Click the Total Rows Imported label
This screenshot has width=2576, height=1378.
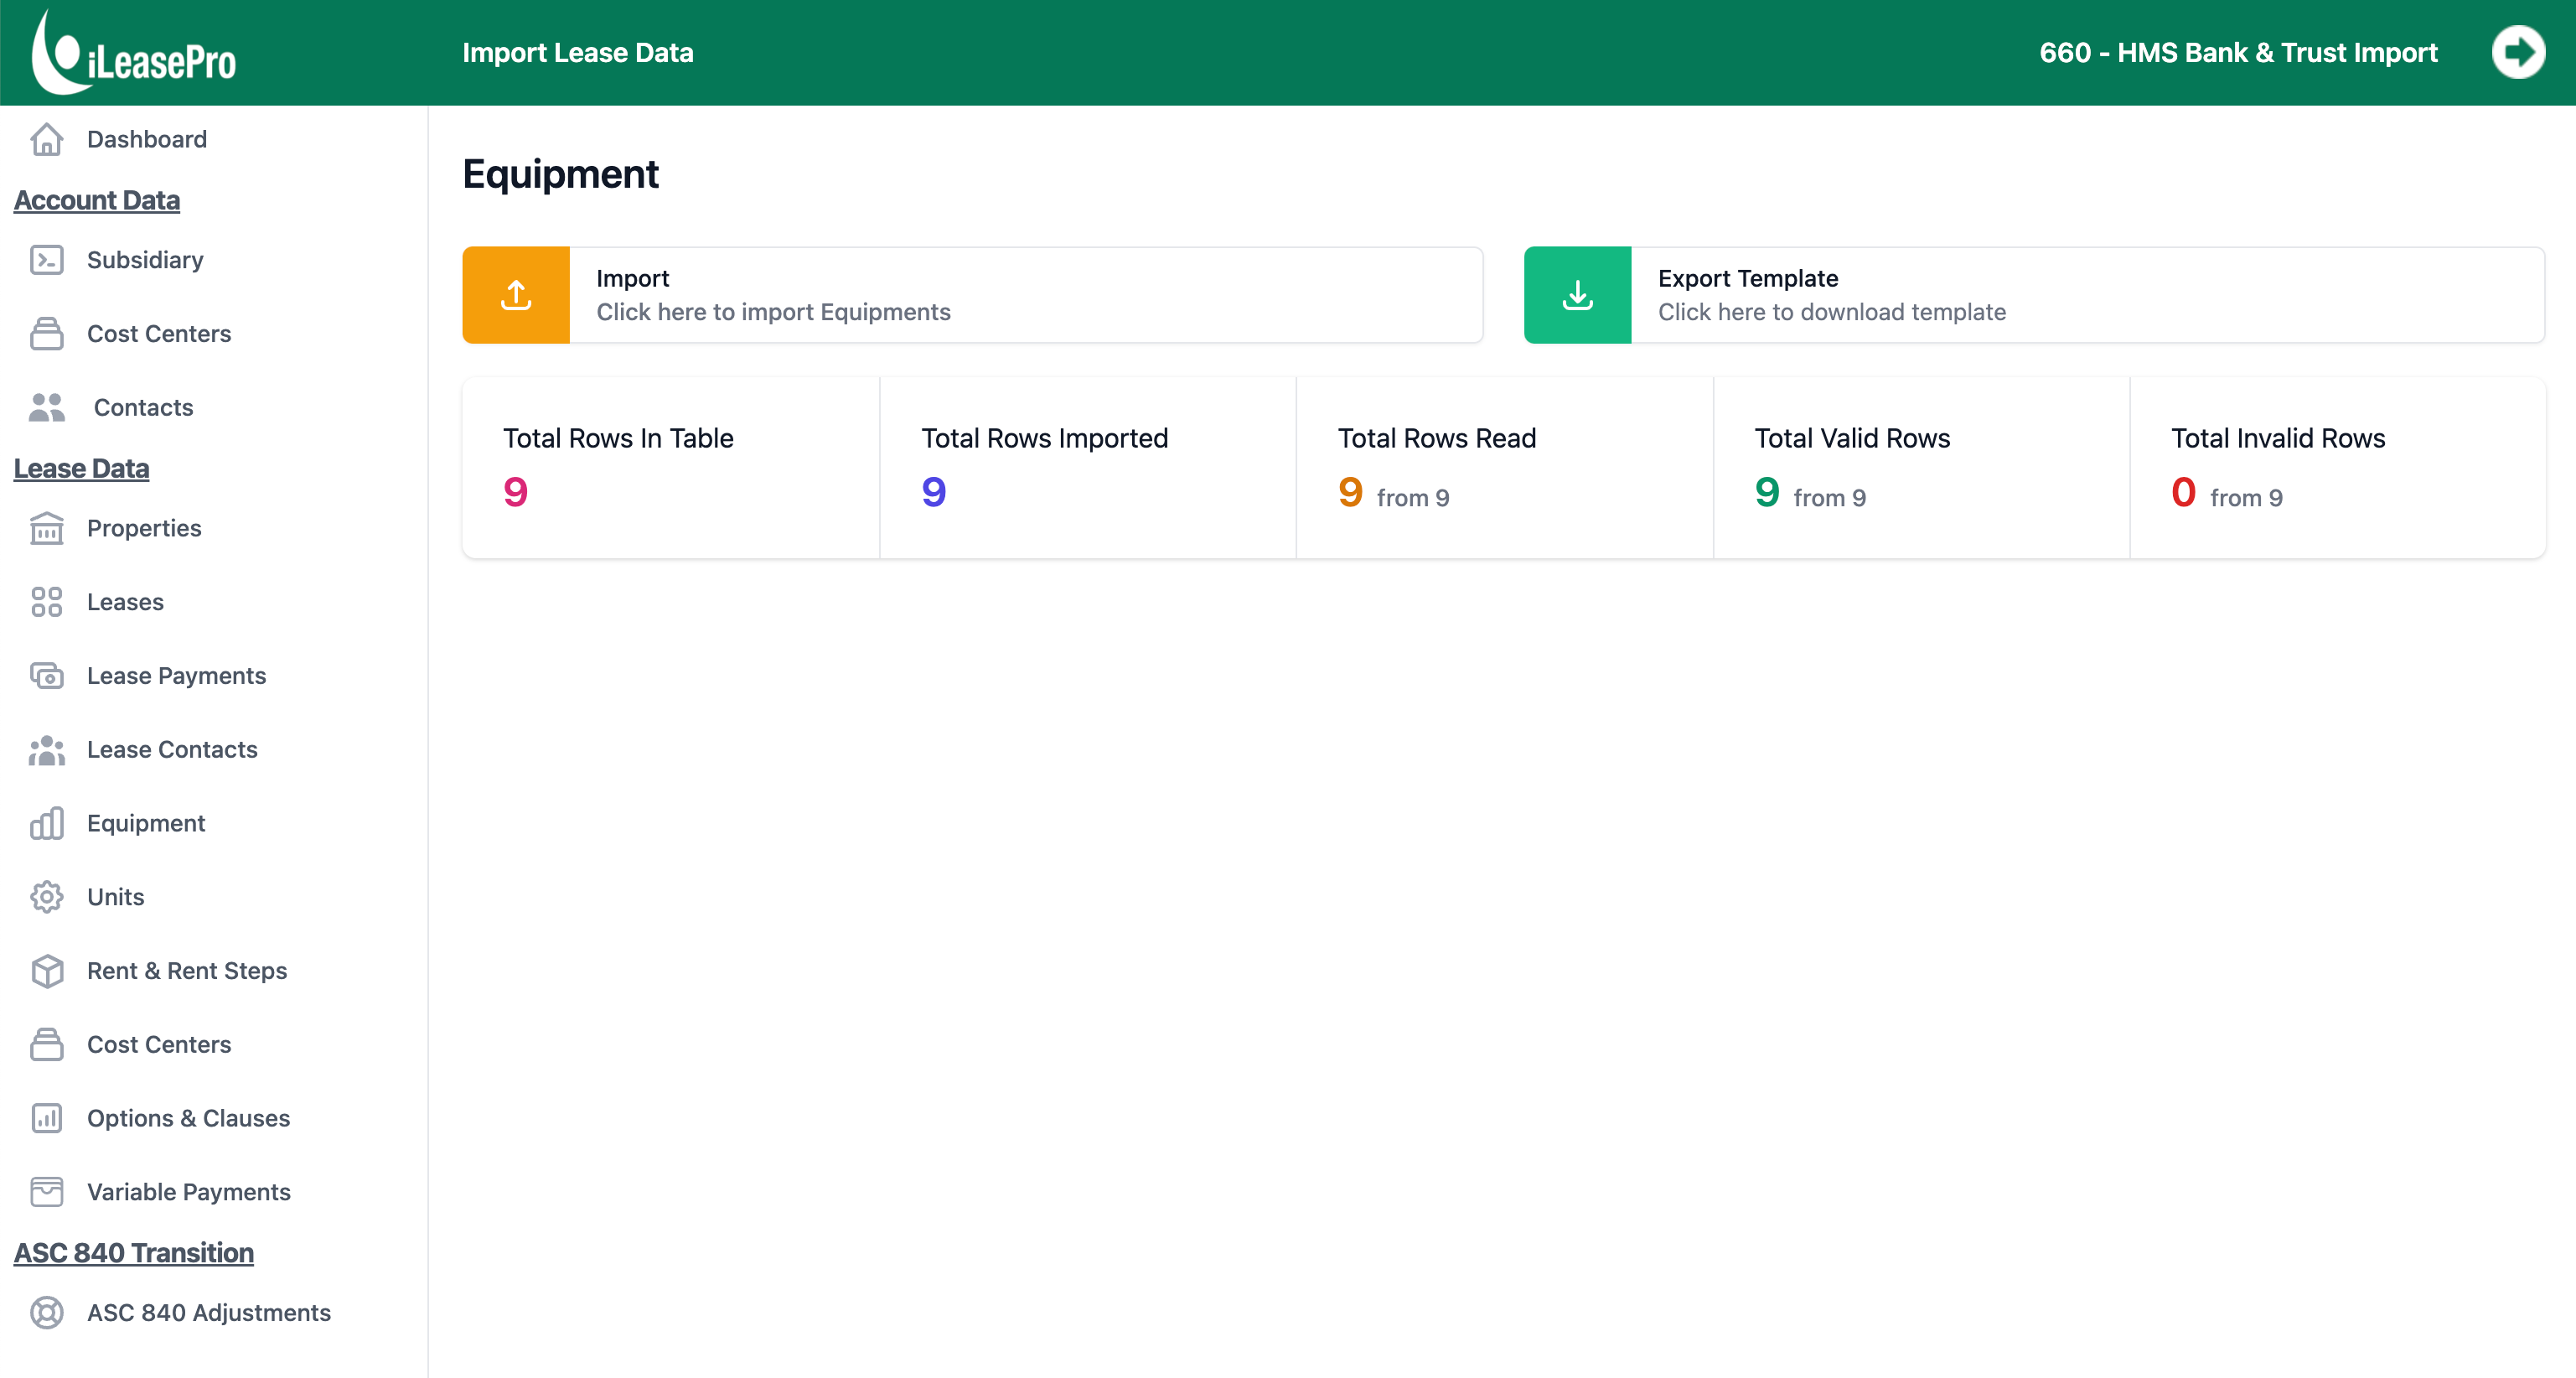(x=1045, y=438)
